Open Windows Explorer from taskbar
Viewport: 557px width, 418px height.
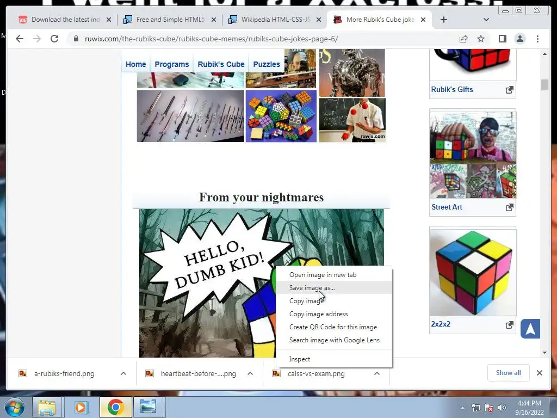pyautogui.click(x=47, y=407)
